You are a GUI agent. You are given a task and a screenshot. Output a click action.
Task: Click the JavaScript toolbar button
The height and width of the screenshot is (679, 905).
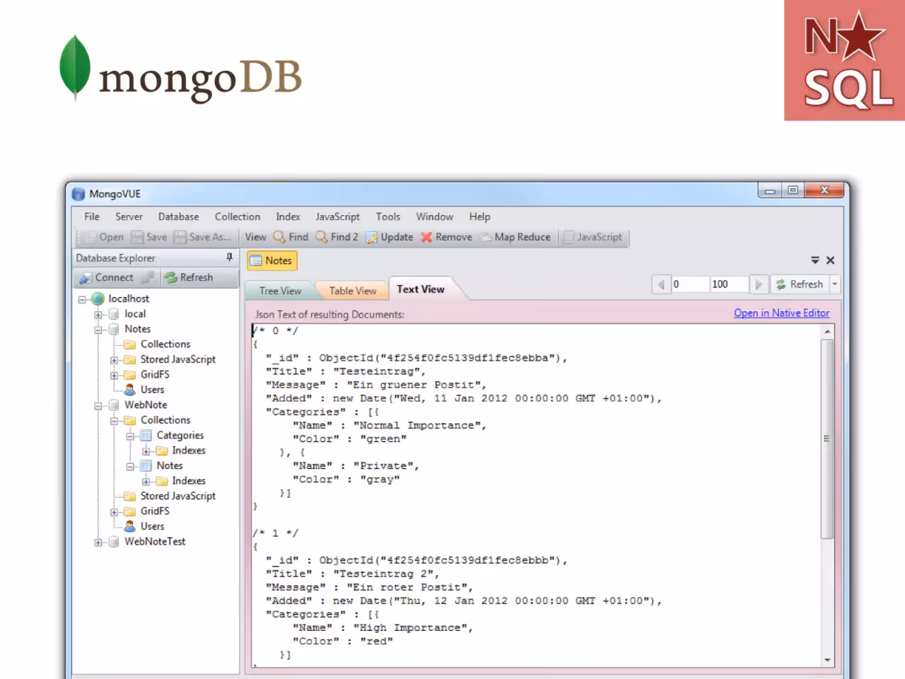point(592,237)
